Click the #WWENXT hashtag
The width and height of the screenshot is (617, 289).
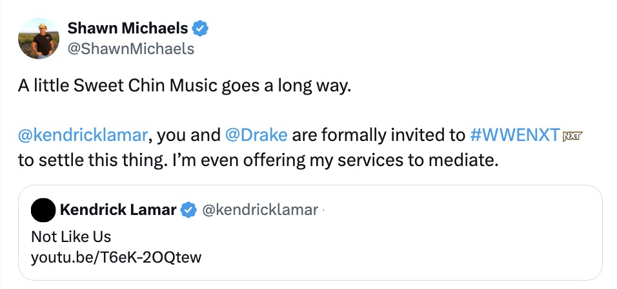515,136
